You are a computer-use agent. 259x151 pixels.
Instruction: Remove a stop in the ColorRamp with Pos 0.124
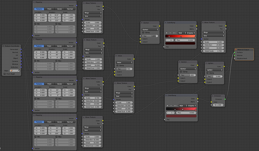(x=170, y=33)
